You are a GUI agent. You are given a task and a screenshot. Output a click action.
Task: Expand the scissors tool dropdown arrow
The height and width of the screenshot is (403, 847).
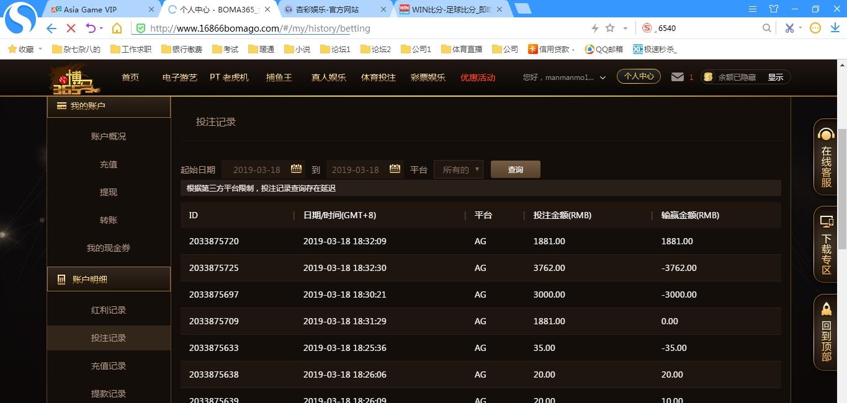tap(800, 29)
